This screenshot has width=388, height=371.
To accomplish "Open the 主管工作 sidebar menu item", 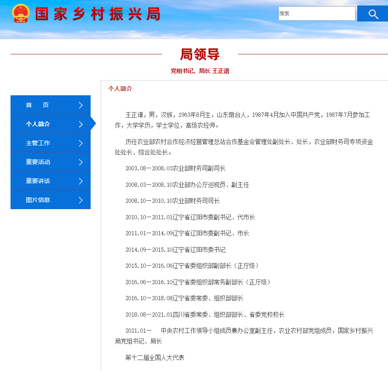I will (x=51, y=143).
